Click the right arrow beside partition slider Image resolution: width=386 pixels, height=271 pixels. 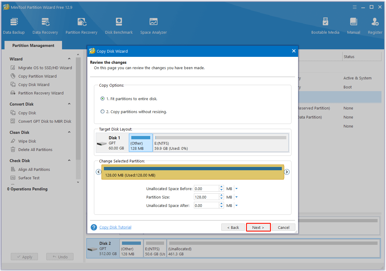(287, 172)
